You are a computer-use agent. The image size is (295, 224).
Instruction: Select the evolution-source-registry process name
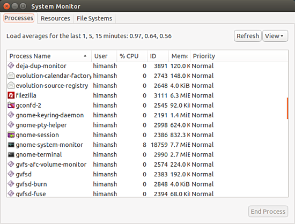click(x=52, y=86)
